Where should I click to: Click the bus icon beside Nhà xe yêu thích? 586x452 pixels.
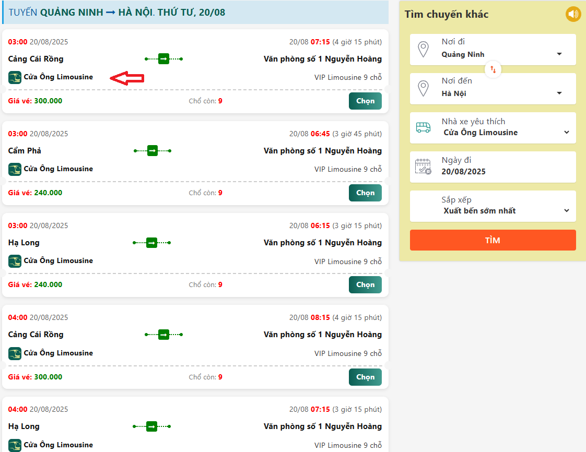pyautogui.click(x=423, y=128)
